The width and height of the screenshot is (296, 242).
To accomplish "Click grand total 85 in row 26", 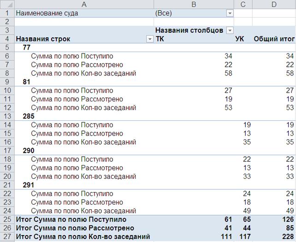I will (290, 228).
